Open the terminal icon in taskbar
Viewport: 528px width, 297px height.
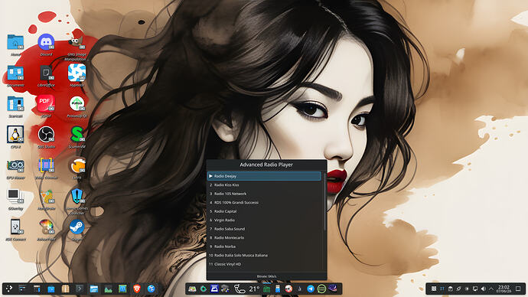click(x=80, y=289)
